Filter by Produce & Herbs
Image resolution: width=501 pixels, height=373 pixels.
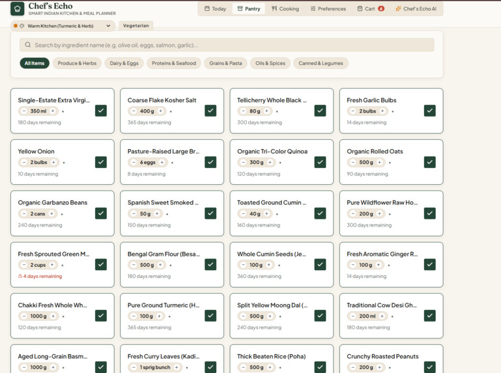[x=77, y=63]
